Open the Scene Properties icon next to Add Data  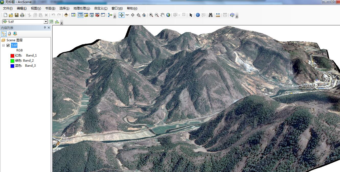point(73,15)
